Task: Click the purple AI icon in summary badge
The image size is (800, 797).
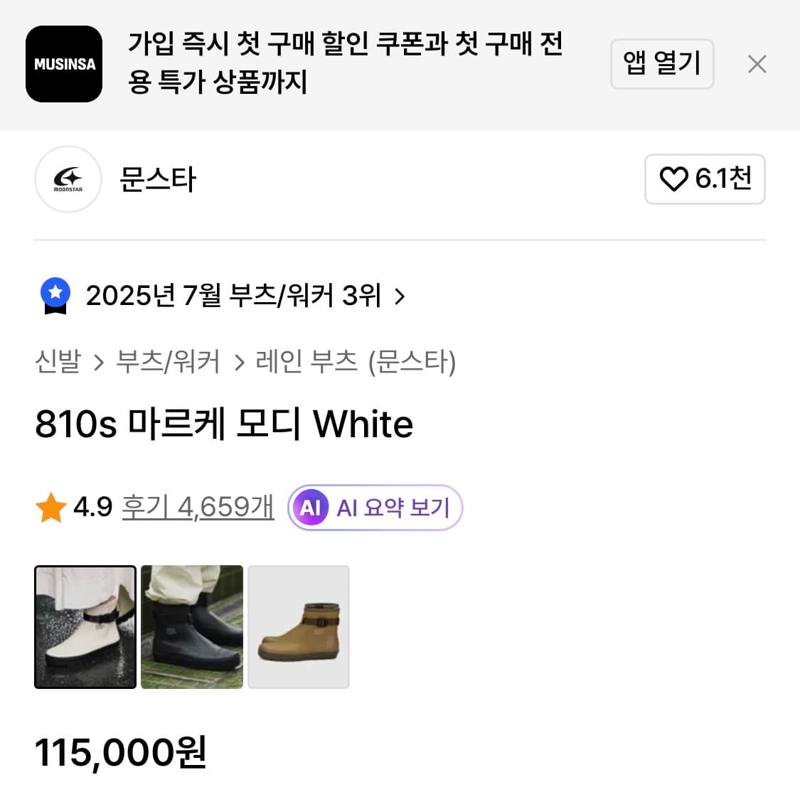Action: coord(309,507)
